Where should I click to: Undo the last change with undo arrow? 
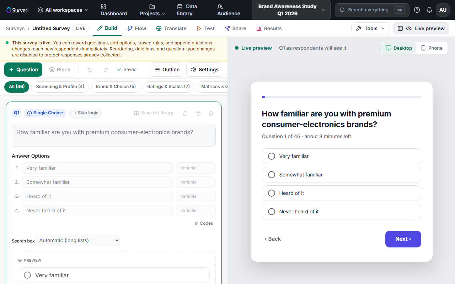[90, 70]
